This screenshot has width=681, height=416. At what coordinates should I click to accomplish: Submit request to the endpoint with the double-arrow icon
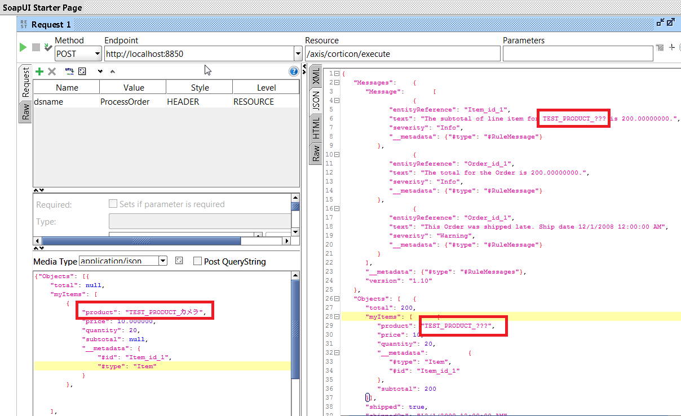pos(48,47)
